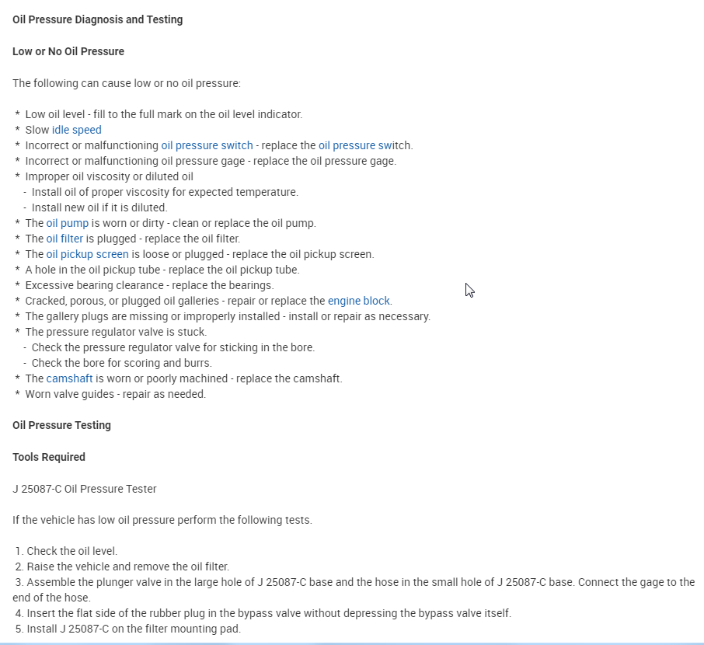Click the Excessive bearing clearance bullet
Image resolution: width=704 pixels, height=645 pixels.
coord(149,285)
